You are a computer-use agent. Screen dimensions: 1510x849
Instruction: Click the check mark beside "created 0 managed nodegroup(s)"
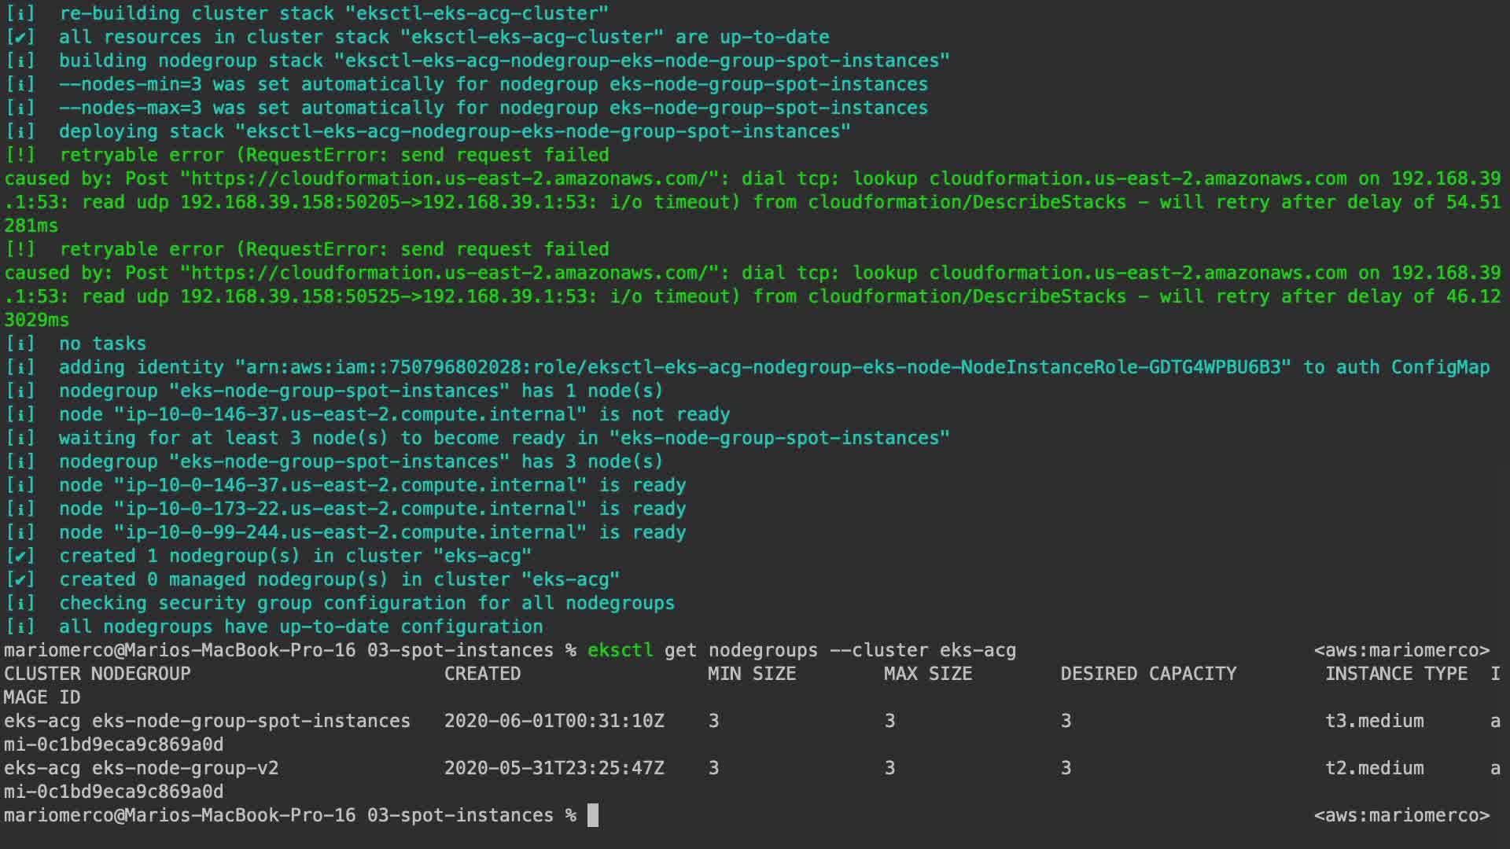coord(20,579)
